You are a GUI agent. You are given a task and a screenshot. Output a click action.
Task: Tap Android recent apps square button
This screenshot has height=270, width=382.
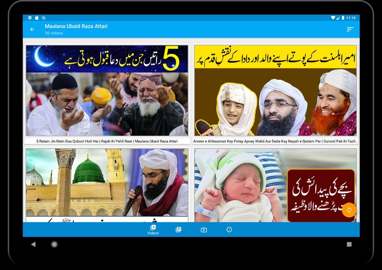click(349, 244)
